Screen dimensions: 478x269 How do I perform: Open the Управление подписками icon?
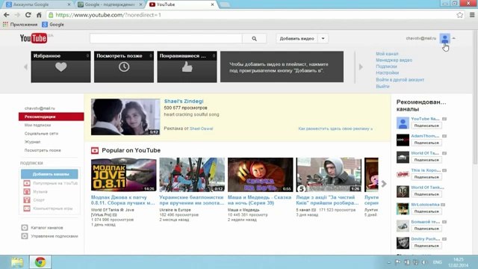pos(25,236)
